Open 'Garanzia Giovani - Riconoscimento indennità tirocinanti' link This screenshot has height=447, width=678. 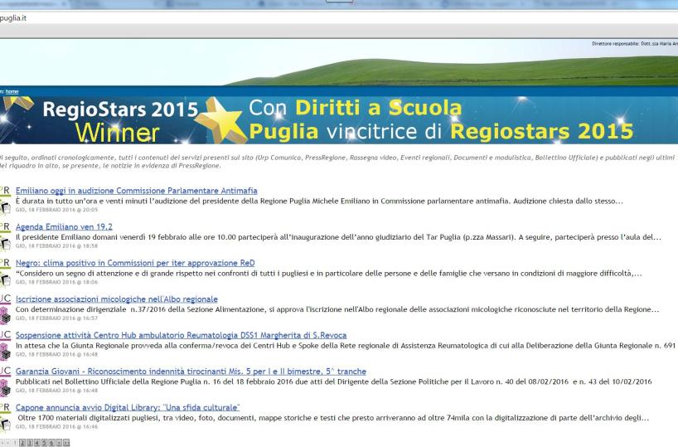191,372
